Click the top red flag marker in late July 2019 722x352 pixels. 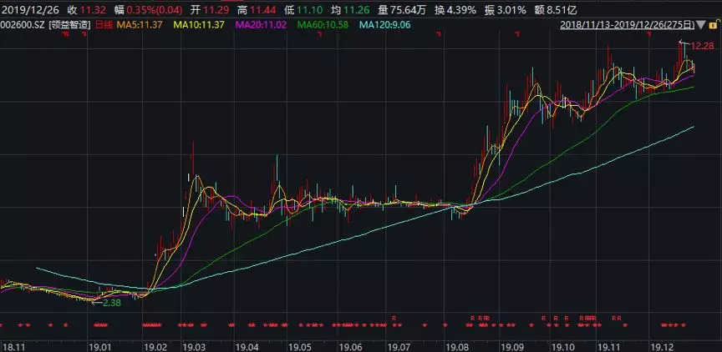click(440, 33)
